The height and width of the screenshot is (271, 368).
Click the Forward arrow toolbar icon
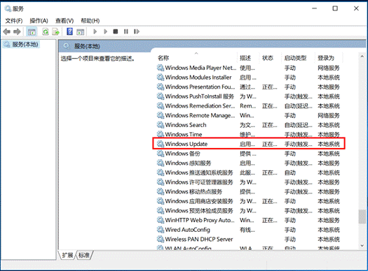click(x=17, y=31)
